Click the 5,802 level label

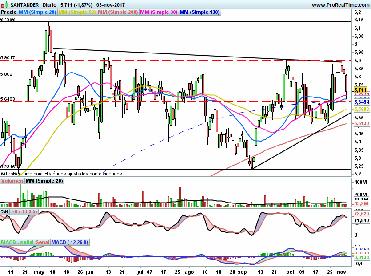tap(6, 74)
